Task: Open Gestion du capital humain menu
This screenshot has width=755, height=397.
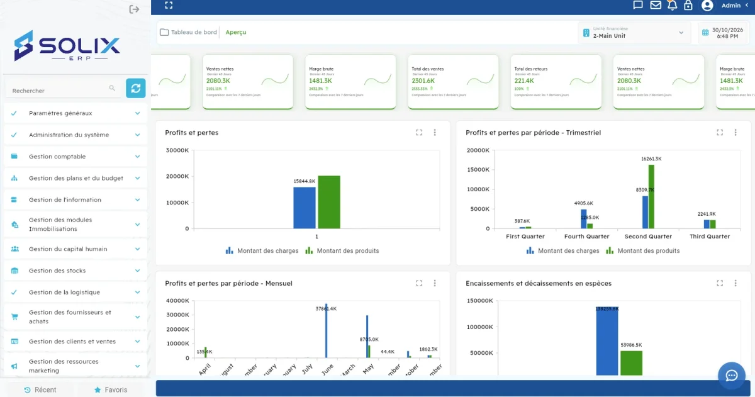Action: point(75,249)
